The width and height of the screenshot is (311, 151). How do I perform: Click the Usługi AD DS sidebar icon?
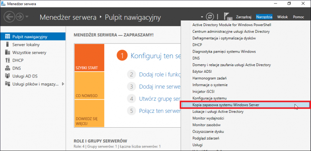pos(7,76)
